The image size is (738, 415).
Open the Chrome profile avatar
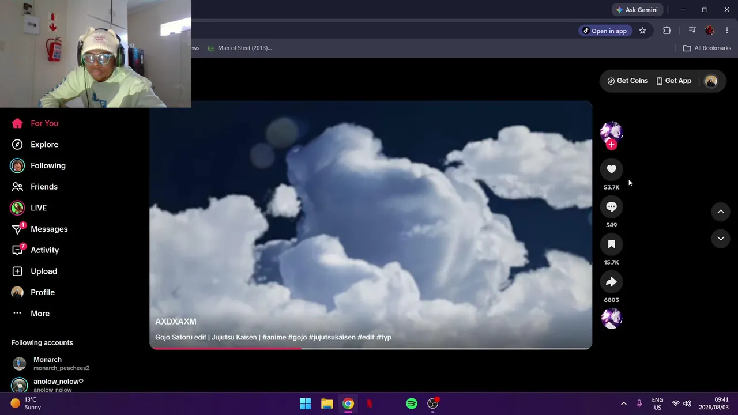710,31
